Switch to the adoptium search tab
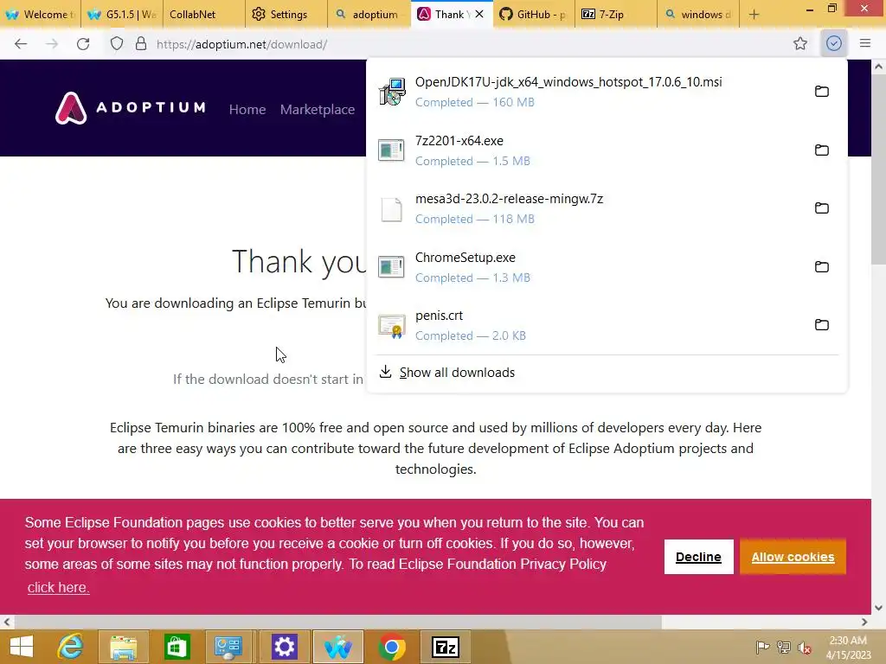Image resolution: width=886 pixels, height=664 pixels. pyautogui.click(x=369, y=14)
